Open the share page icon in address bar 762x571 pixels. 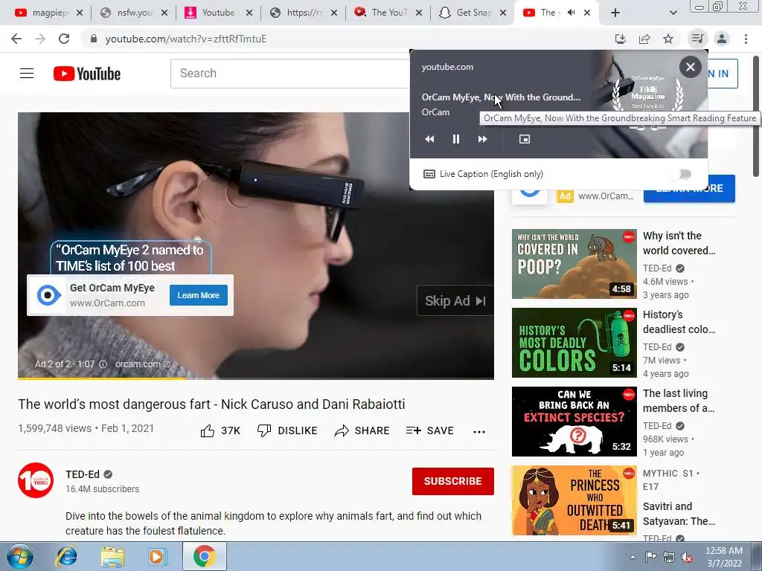click(644, 39)
